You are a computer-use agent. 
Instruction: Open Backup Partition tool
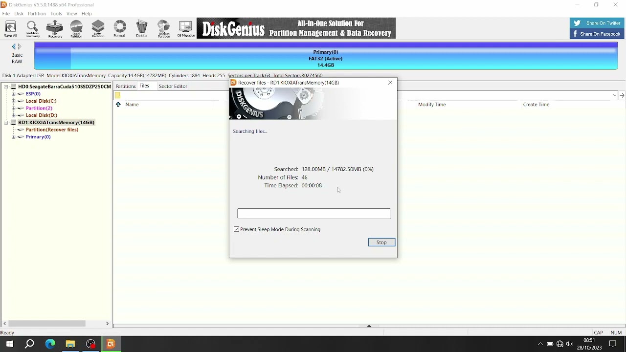pos(163,29)
